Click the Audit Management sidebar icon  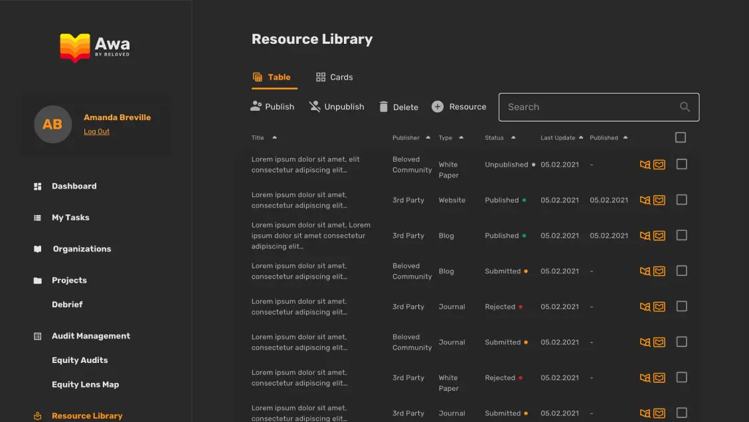[38, 336]
